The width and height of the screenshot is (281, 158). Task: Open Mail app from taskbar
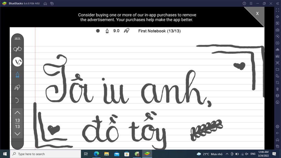point(117,154)
